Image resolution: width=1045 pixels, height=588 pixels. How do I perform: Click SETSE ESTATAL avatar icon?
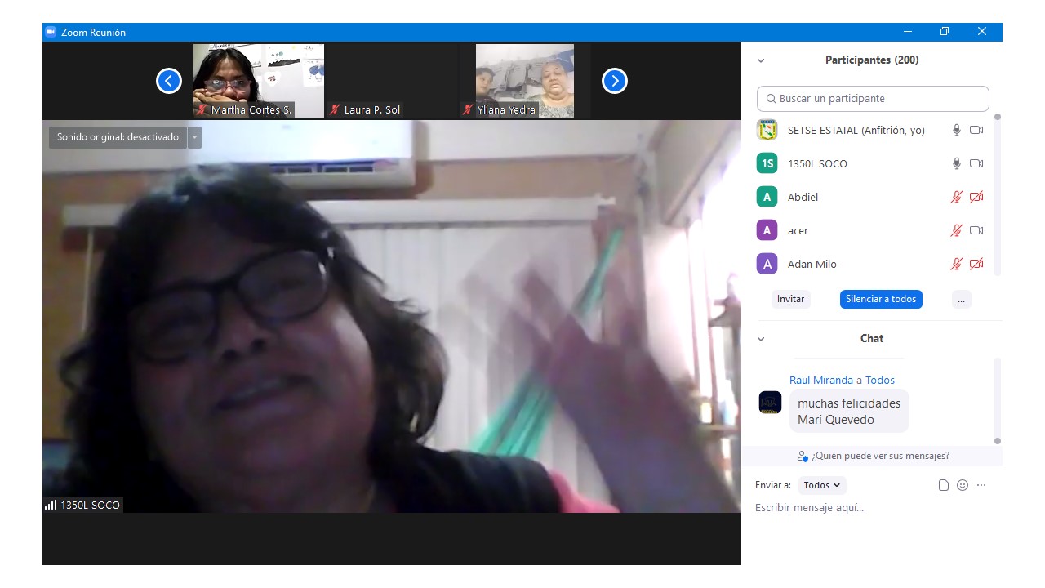pos(767,130)
